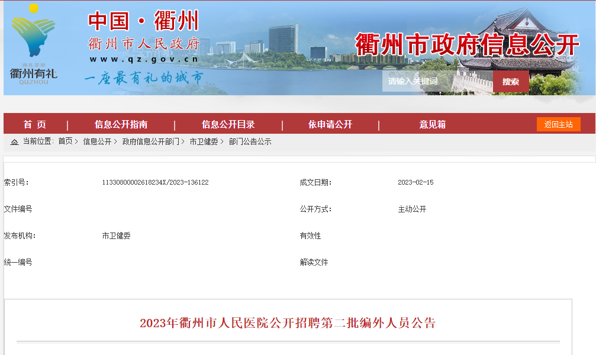Image resolution: width=596 pixels, height=355 pixels.
Task: Click the 2023年衢州市人民医院 announcement title
Action: [x=288, y=323]
